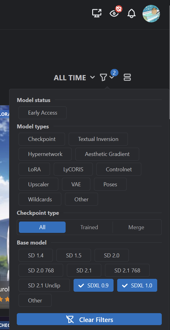
Task: Toggle the LoRA model type filter
Action: (x=34, y=169)
